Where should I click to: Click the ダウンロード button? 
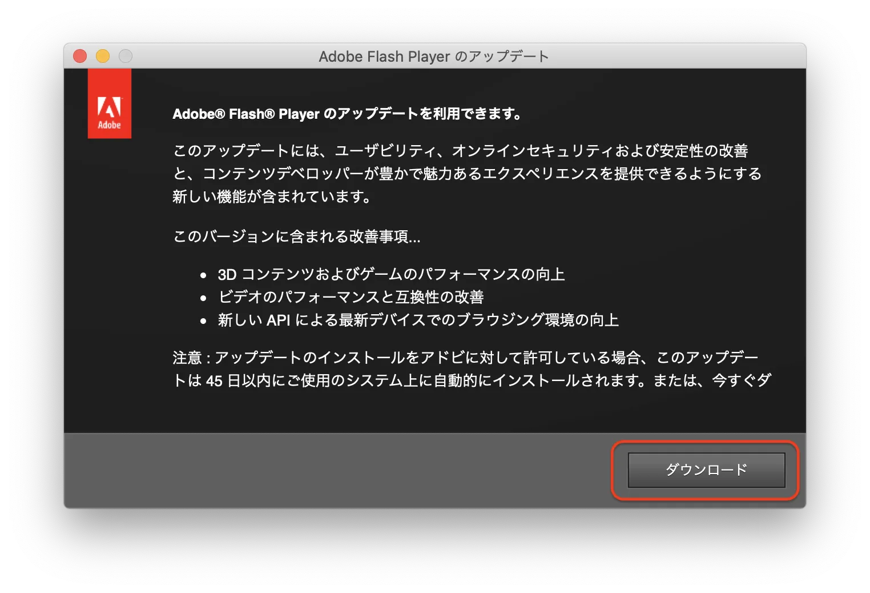[706, 470]
